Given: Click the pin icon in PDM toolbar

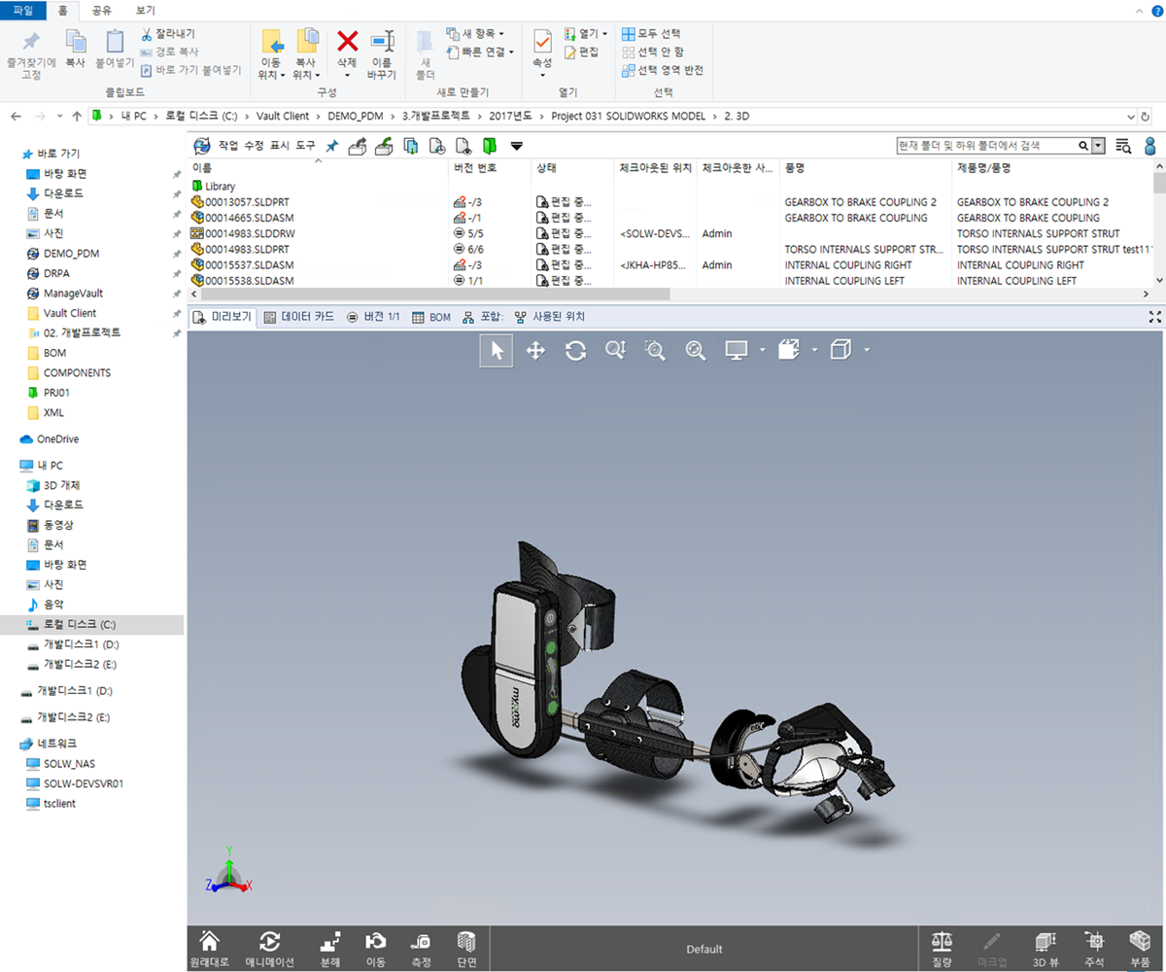Looking at the screenshot, I should pos(332,146).
